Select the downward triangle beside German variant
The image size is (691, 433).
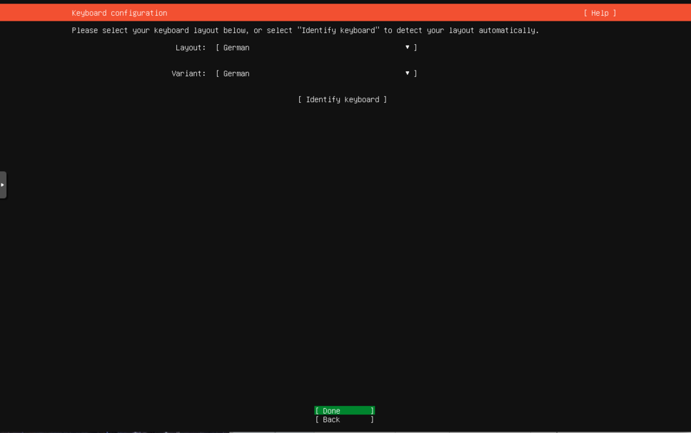coord(407,73)
